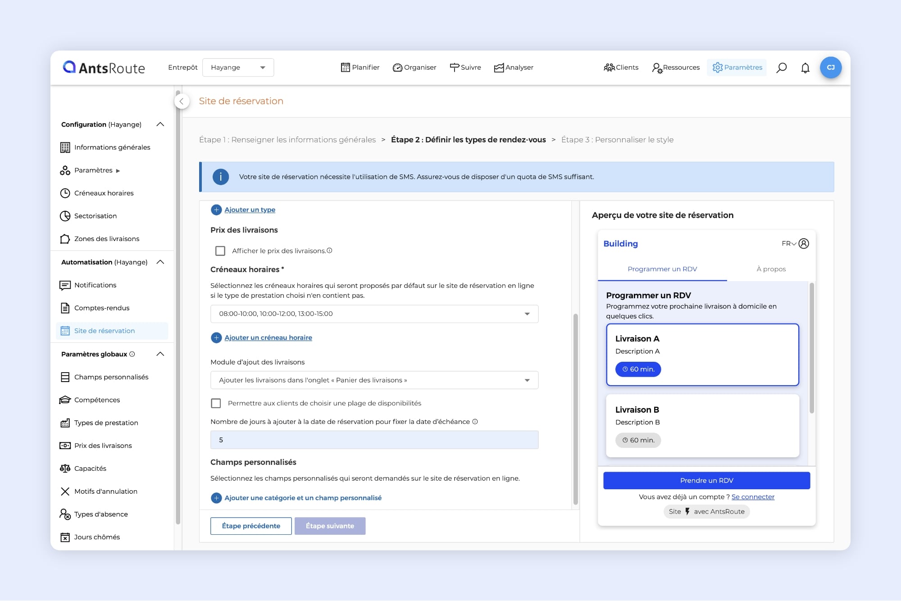Click info icon beside Paramètres globaux
The height and width of the screenshot is (601, 901).
point(132,354)
